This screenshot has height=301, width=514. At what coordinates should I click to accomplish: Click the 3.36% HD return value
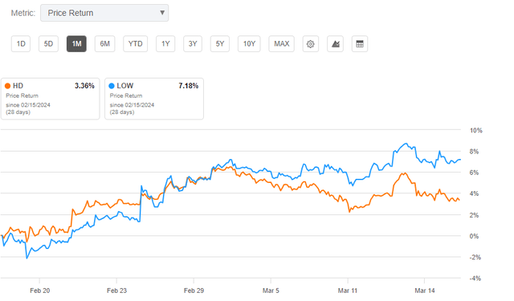[84, 86]
